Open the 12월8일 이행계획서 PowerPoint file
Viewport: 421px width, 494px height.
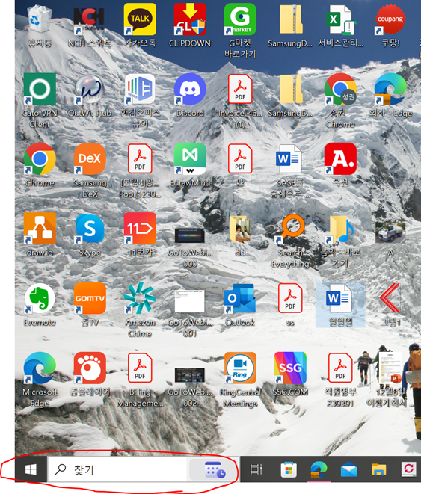pyautogui.click(x=390, y=368)
